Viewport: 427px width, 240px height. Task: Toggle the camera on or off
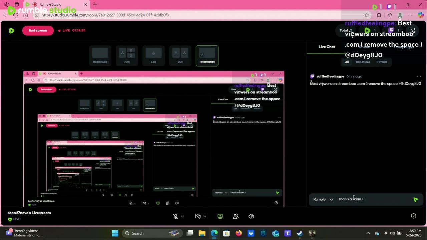(x=198, y=216)
